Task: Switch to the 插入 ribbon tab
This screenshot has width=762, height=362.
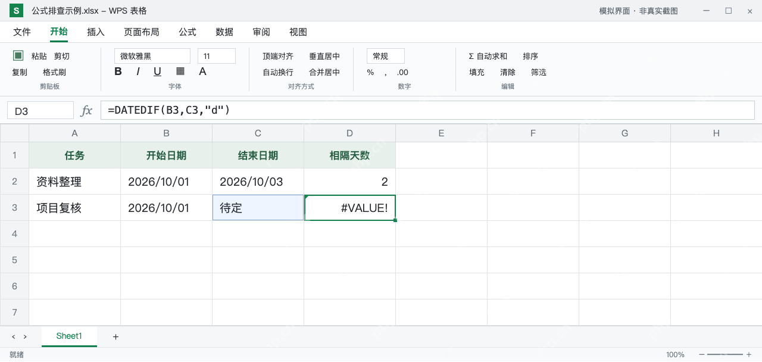Action: (x=96, y=32)
